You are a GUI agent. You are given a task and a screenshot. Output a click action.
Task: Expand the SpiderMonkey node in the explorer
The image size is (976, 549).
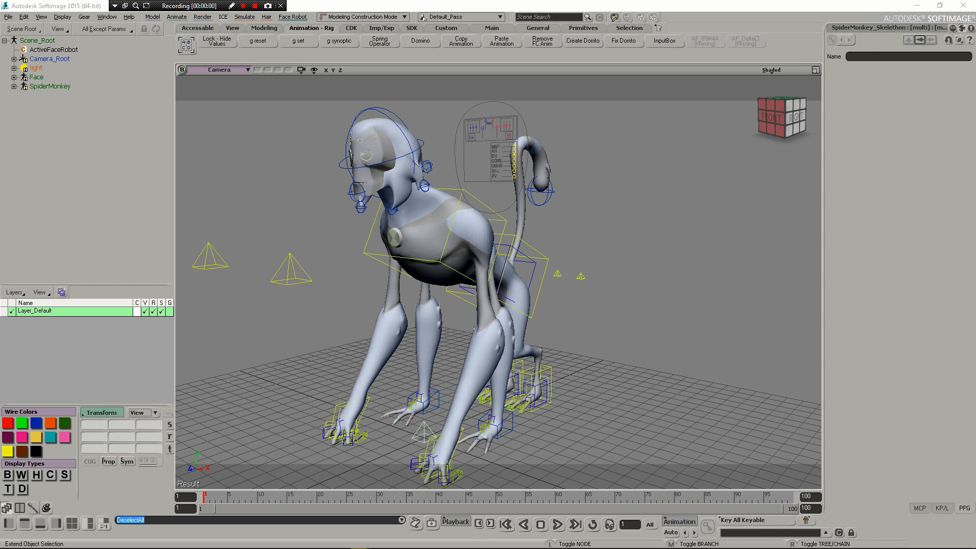(x=14, y=86)
